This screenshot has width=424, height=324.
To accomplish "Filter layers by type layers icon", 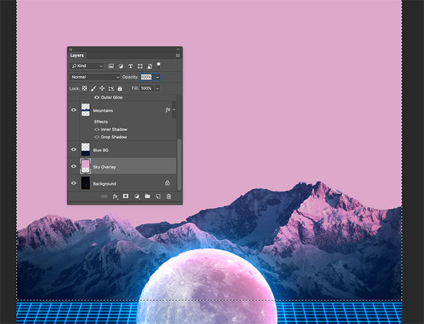I will click(130, 66).
